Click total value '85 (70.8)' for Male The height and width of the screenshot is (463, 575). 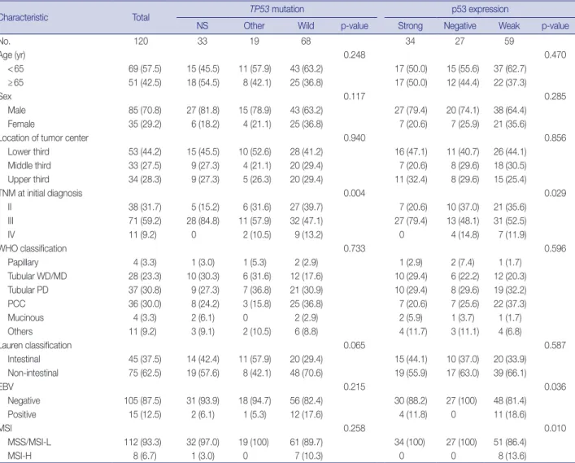coord(145,110)
